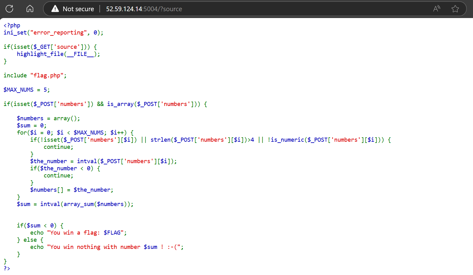Add this page to favorites
Screen dimensions: 473x275
coord(455,9)
